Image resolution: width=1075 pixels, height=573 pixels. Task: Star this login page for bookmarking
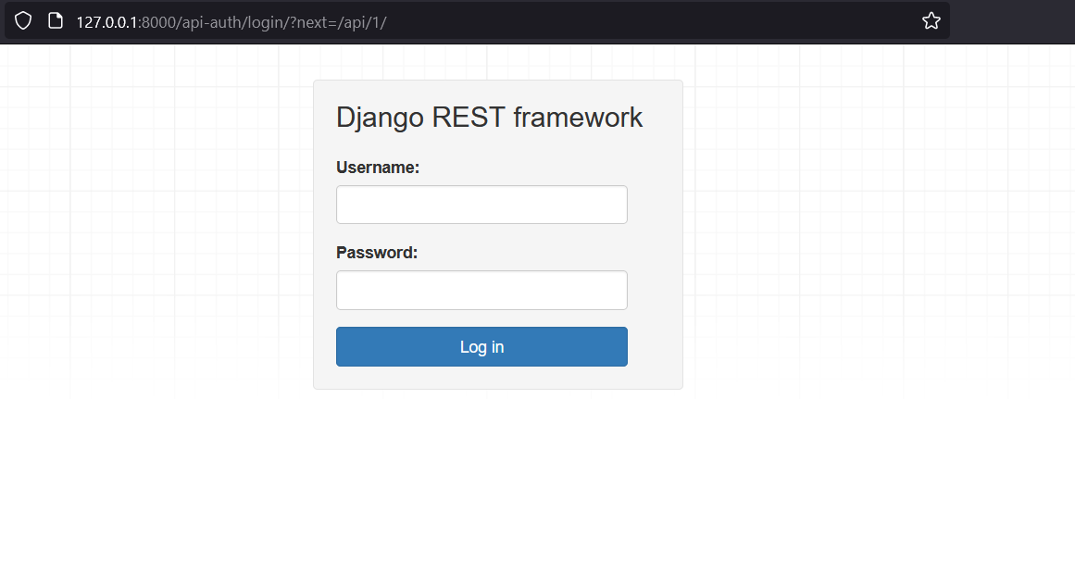931,19
